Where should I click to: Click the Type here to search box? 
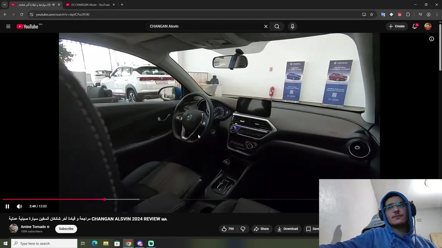(44, 244)
